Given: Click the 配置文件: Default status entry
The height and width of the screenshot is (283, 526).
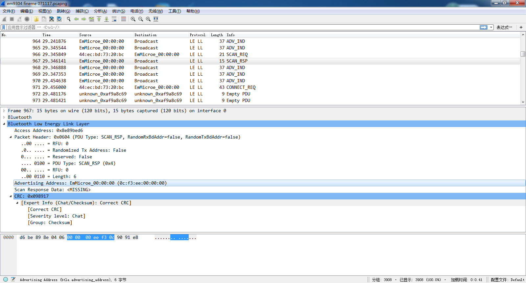Looking at the screenshot, I should pyautogui.click(x=508, y=280).
